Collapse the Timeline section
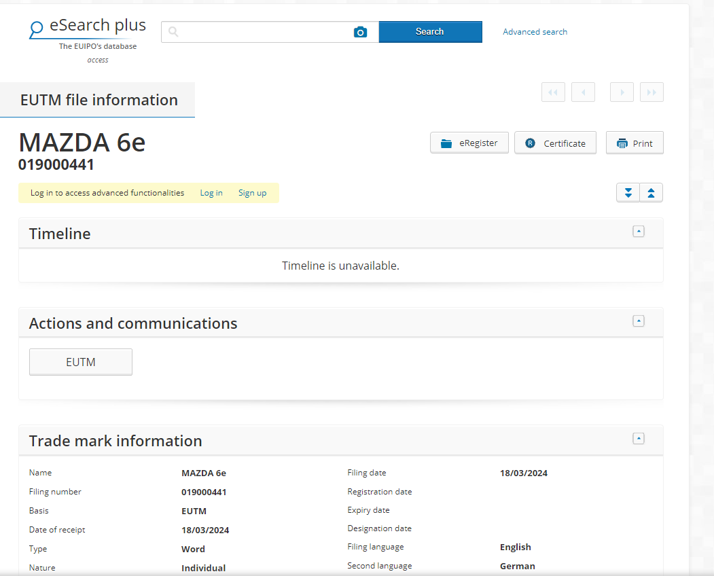This screenshot has width=714, height=576. [639, 232]
